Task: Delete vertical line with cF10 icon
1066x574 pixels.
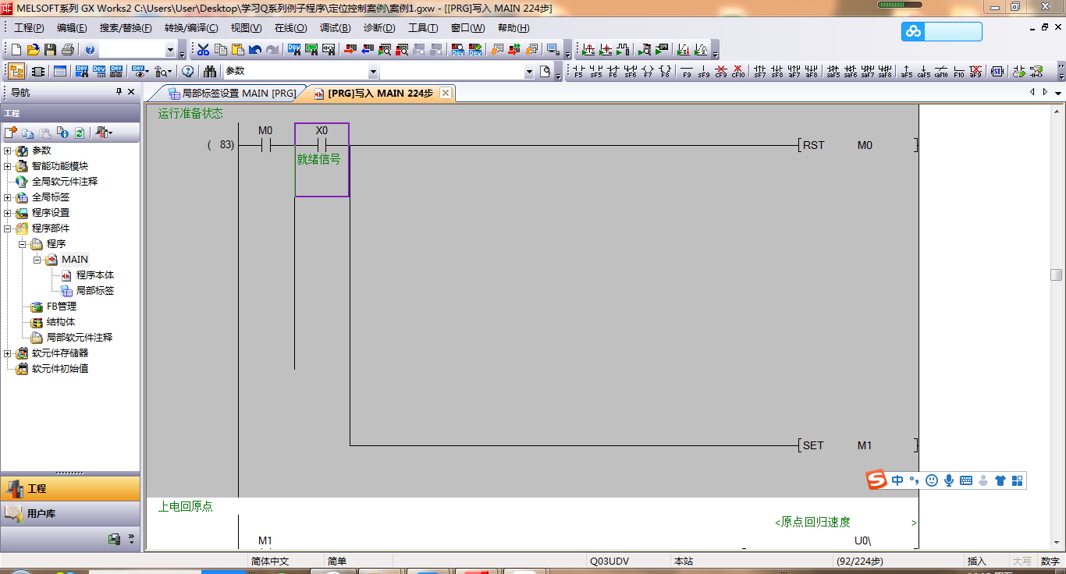Action: (737, 72)
